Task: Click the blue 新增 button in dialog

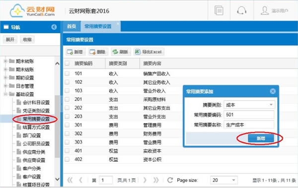Action: pos(261,138)
